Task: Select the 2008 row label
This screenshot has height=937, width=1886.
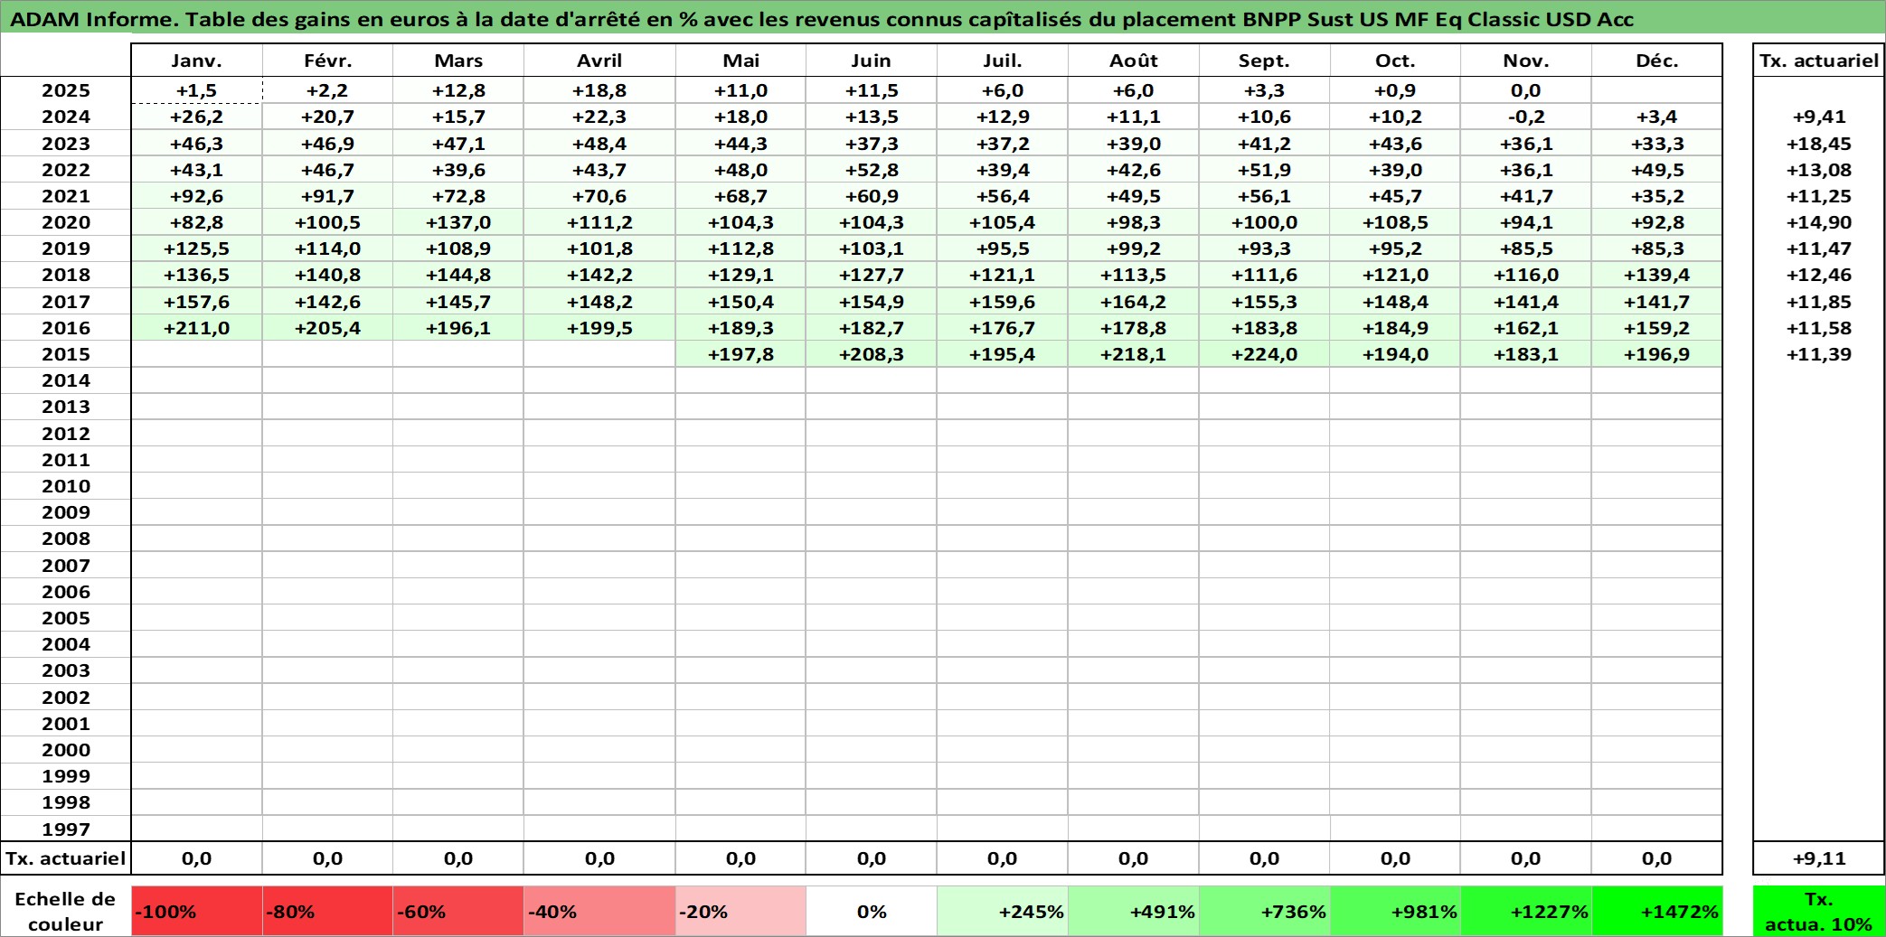Action: (x=66, y=539)
